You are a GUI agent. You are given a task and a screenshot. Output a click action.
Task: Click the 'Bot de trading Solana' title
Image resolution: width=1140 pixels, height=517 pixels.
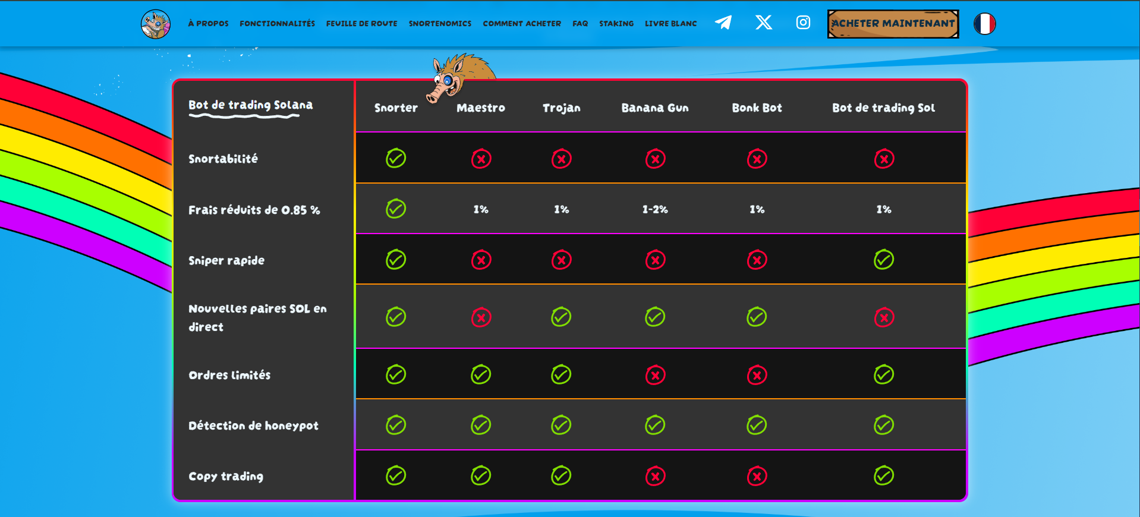point(250,105)
